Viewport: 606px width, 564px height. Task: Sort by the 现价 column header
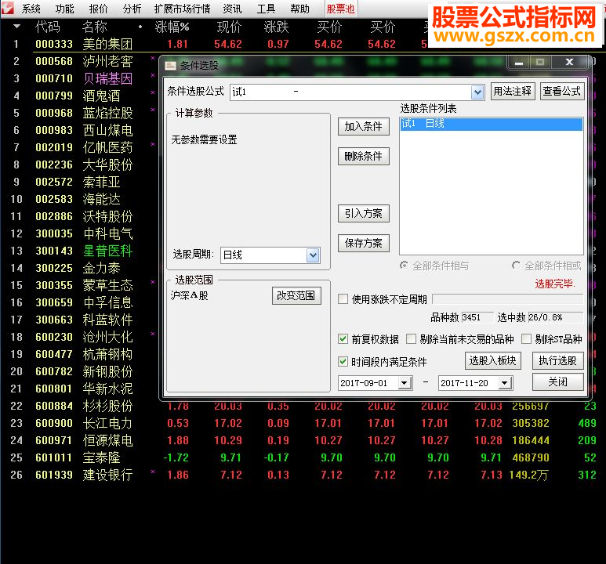click(x=229, y=27)
